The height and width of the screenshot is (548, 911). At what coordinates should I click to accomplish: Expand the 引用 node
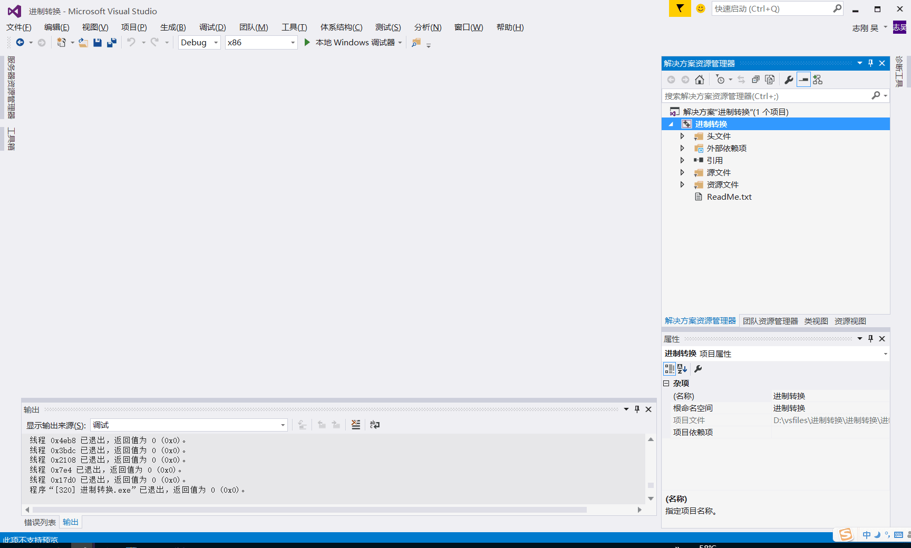682,160
